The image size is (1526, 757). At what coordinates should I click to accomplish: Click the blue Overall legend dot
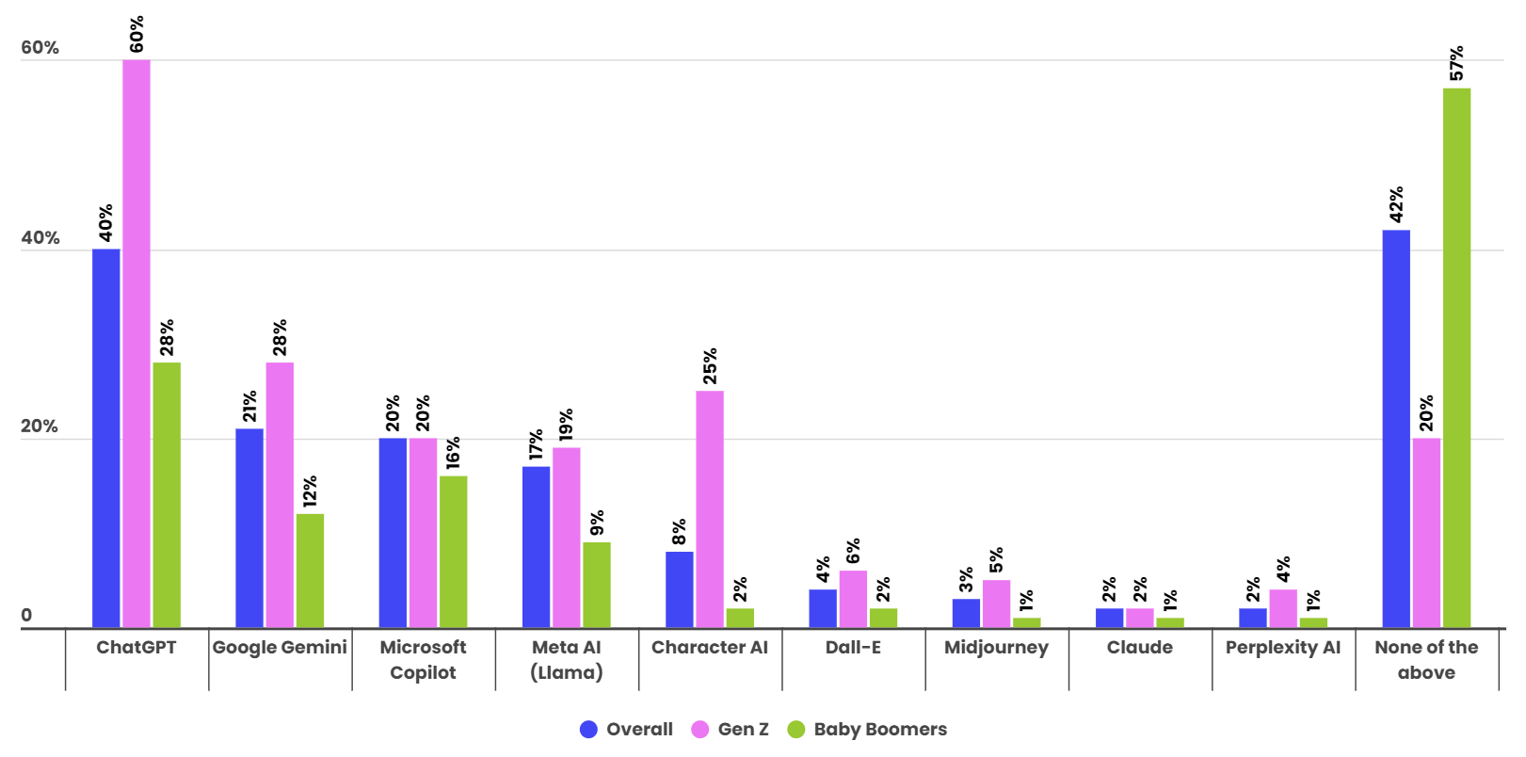[588, 730]
